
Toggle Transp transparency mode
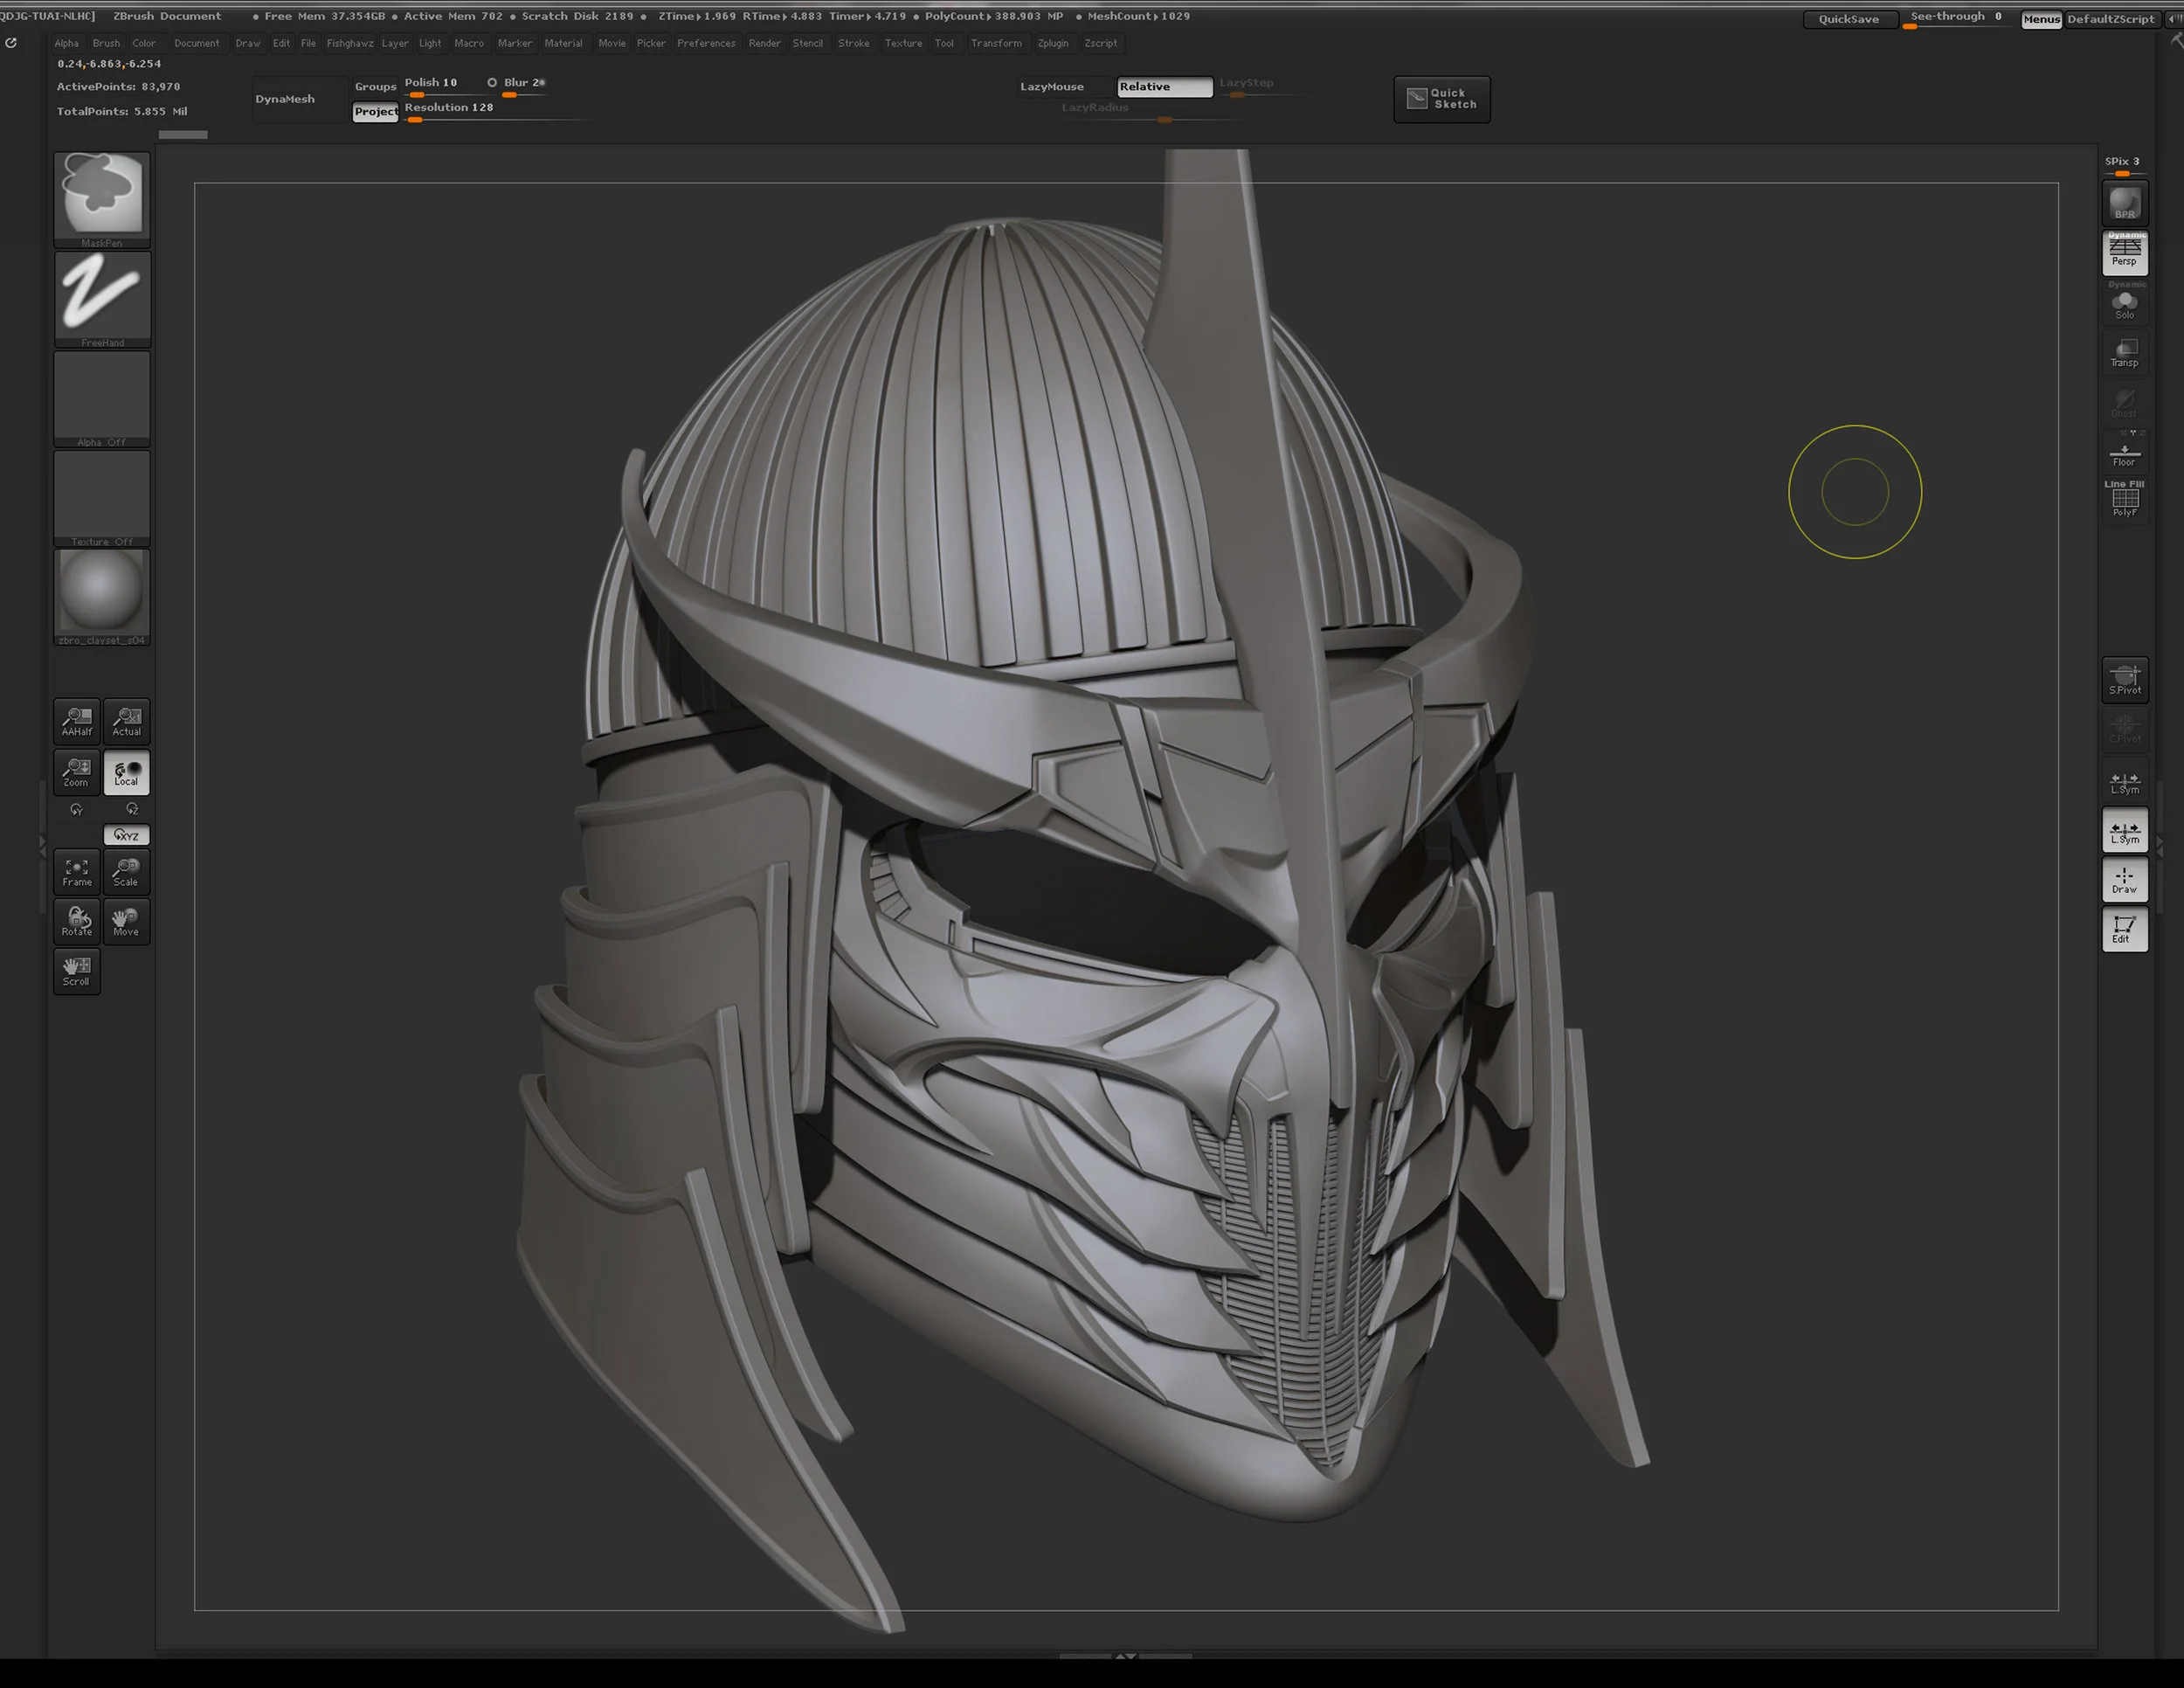pos(2125,353)
